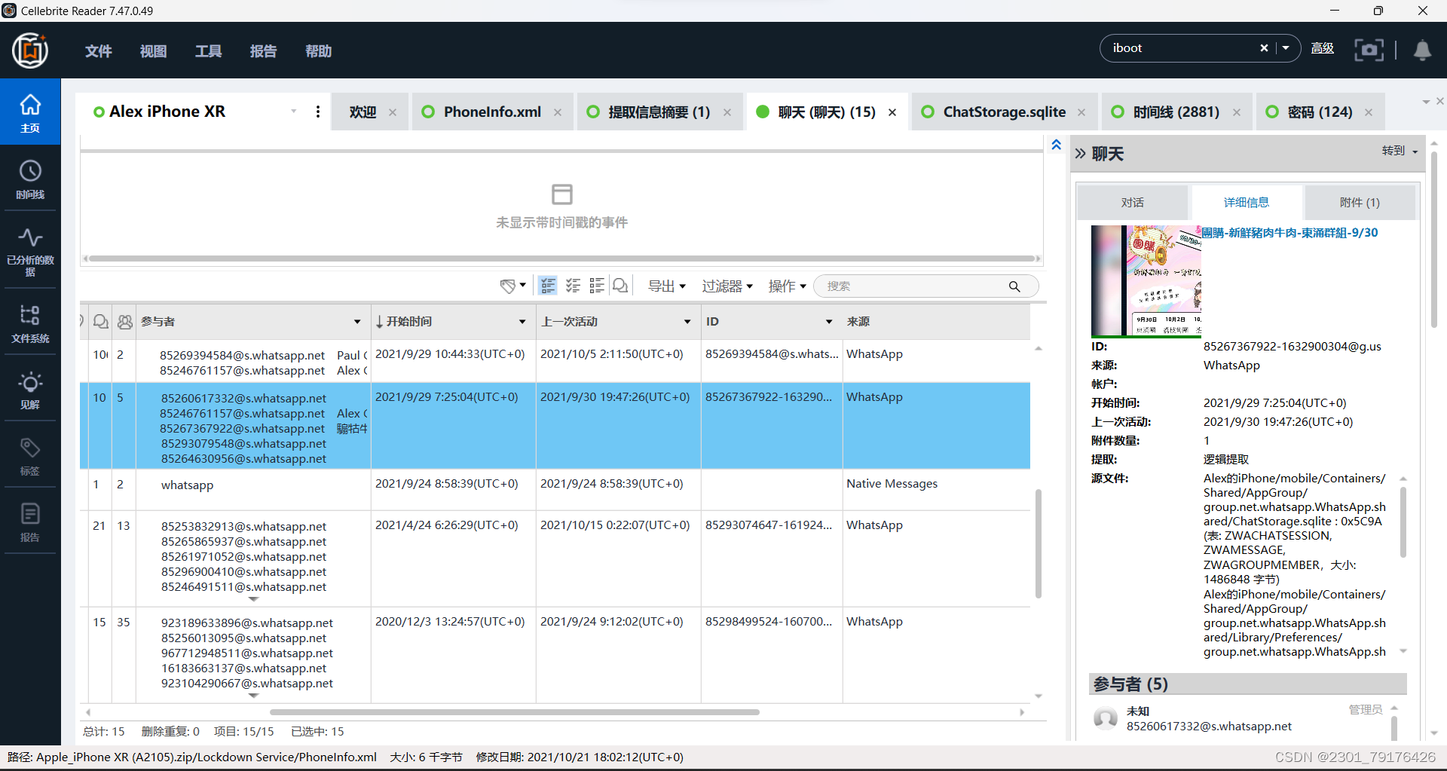Expand participants under the 2021/4/24 chat row
Image resolution: width=1447 pixels, height=771 pixels.
253,600
